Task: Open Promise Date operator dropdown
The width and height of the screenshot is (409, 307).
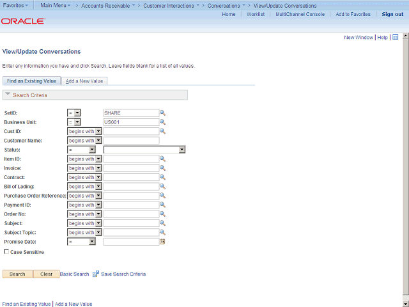Action: [81, 242]
